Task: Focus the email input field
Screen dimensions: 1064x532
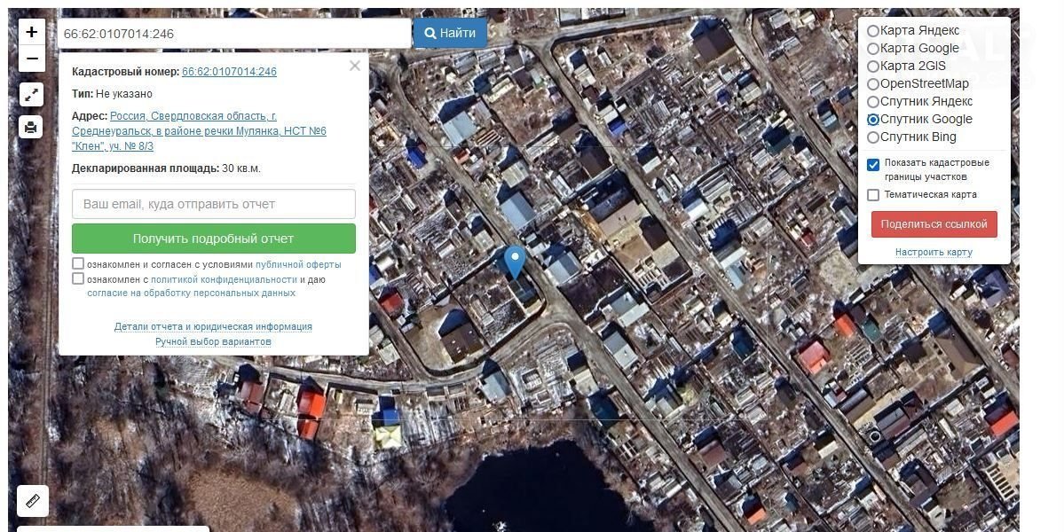Action: pyautogui.click(x=214, y=204)
